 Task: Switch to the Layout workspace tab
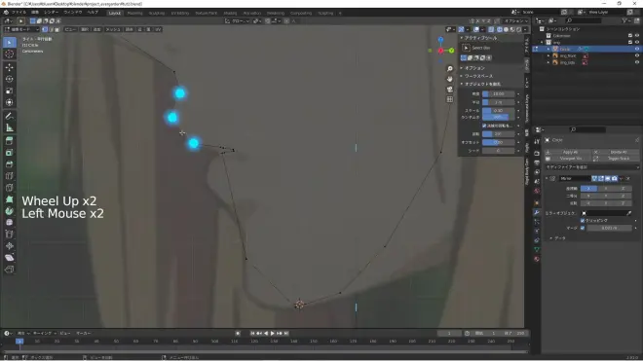[x=114, y=13]
